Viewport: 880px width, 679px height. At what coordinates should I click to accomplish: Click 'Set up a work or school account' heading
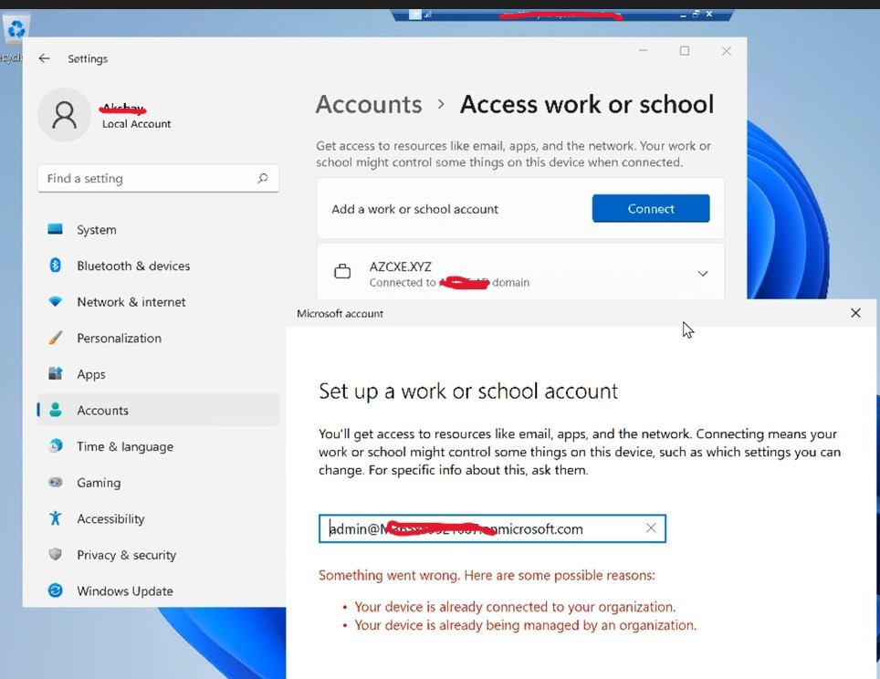pos(468,392)
